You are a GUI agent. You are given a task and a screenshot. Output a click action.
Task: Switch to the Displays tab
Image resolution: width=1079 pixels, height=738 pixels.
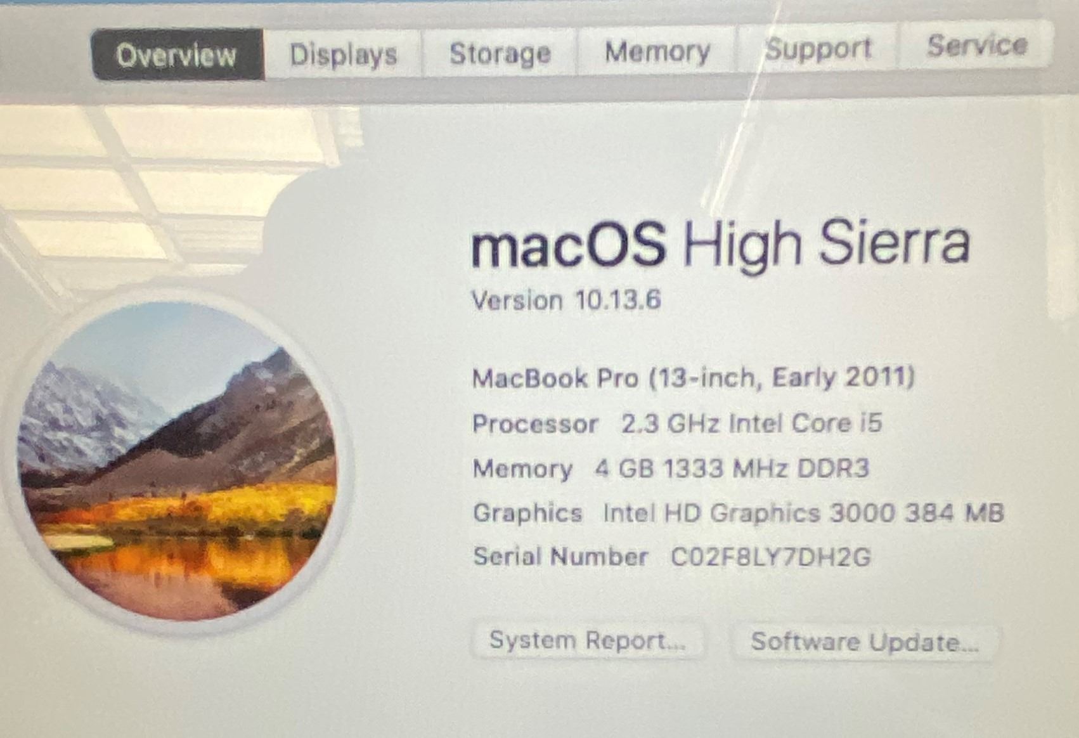(343, 55)
